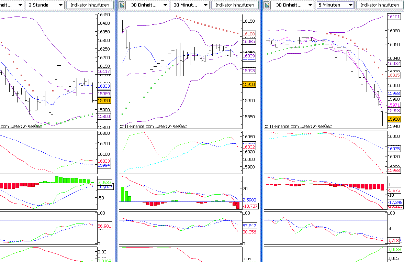
Task: Select the red -10,707 value label
Action: (250, 206)
